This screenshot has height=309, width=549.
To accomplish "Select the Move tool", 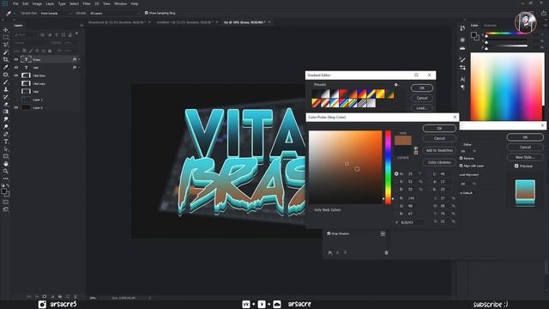I will click(6, 30).
